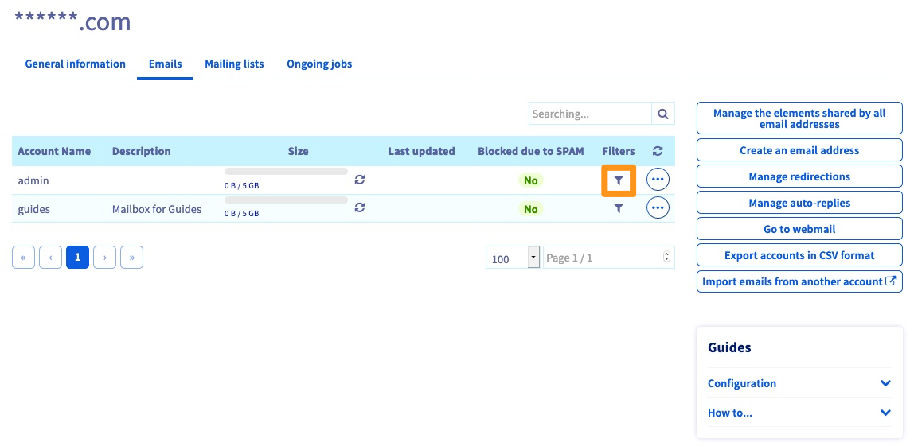
Task: Click Create an email address
Action: (x=799, y=150)
